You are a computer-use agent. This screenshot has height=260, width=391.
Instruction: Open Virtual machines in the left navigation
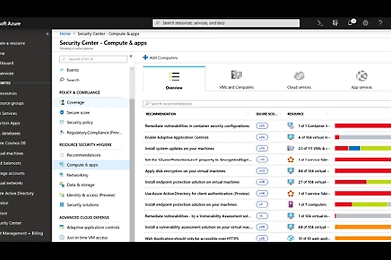pyautogui.click(x=12, y=153)
